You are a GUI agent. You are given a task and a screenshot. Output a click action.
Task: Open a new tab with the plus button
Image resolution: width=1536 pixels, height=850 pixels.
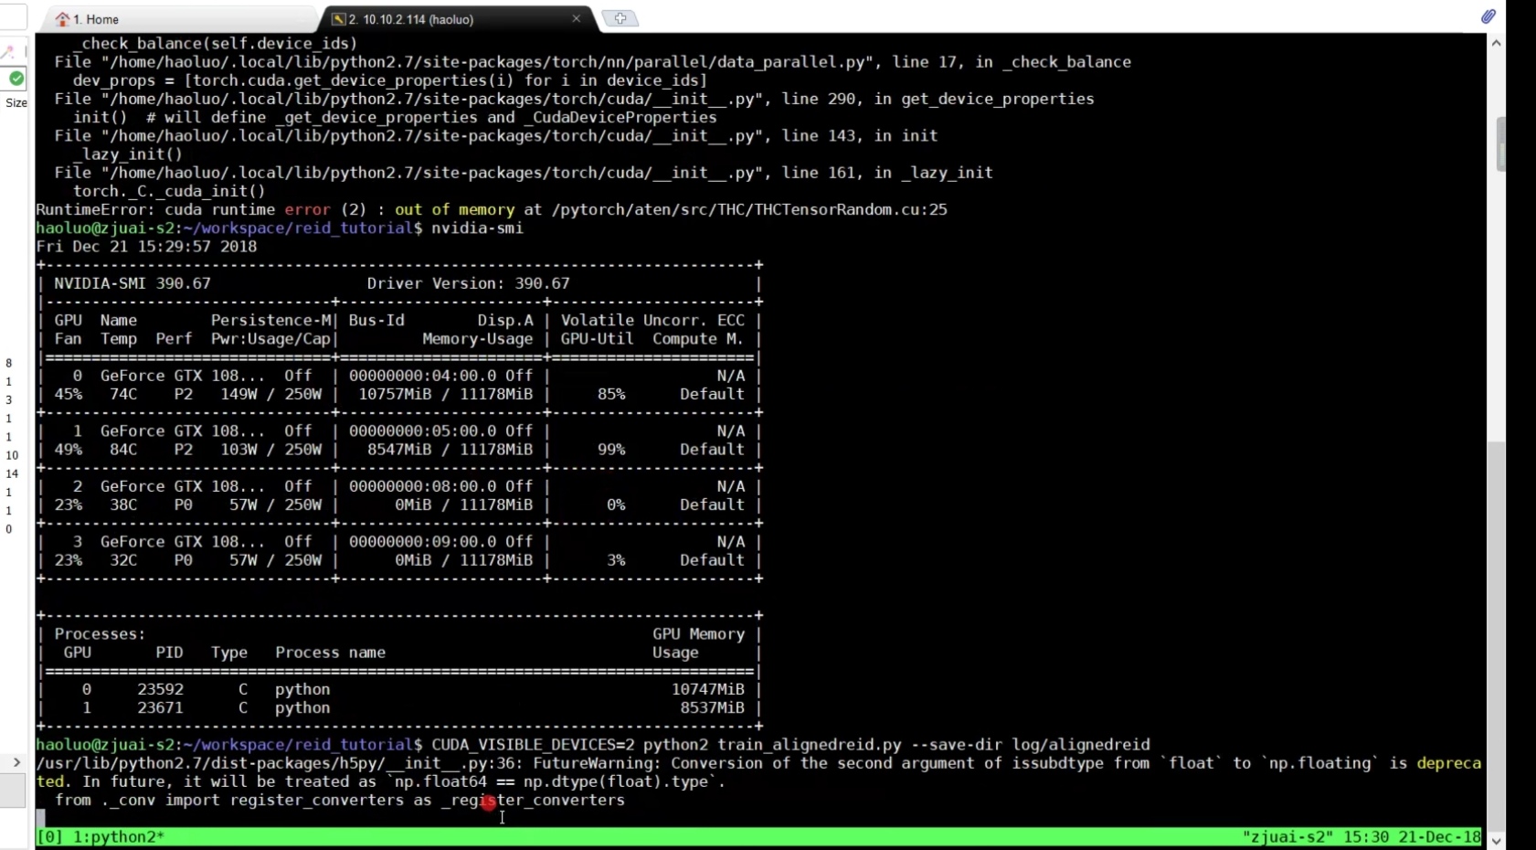pyautogui.click(x=620, y=18)
